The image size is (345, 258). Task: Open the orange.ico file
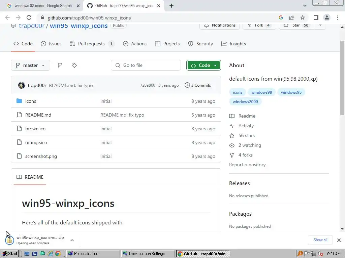[36, 142]
